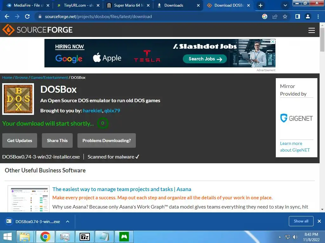Click DOSBox0.74-3-win32-installer.exe filename text

[x=41, y=157]
